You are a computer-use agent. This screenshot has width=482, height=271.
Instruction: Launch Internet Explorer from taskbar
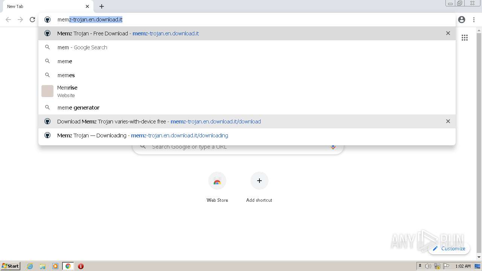[30, 266]
